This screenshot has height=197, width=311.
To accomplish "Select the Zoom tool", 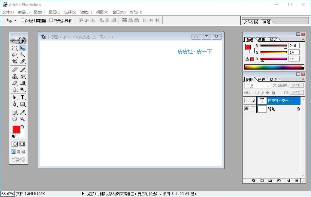I will [x=23, y=119].
